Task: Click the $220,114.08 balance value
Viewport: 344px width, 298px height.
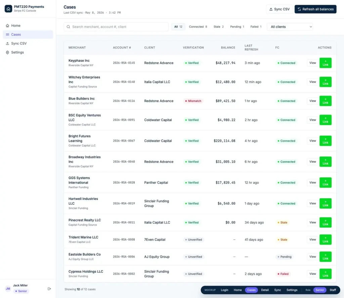Action: pyautogui.click(x=224, y=141)
